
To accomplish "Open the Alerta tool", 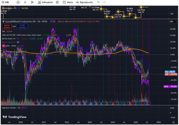I will pos(68,2).
